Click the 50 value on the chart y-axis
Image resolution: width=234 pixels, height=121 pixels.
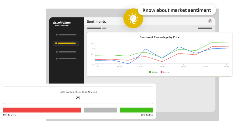tap(92, 54)
